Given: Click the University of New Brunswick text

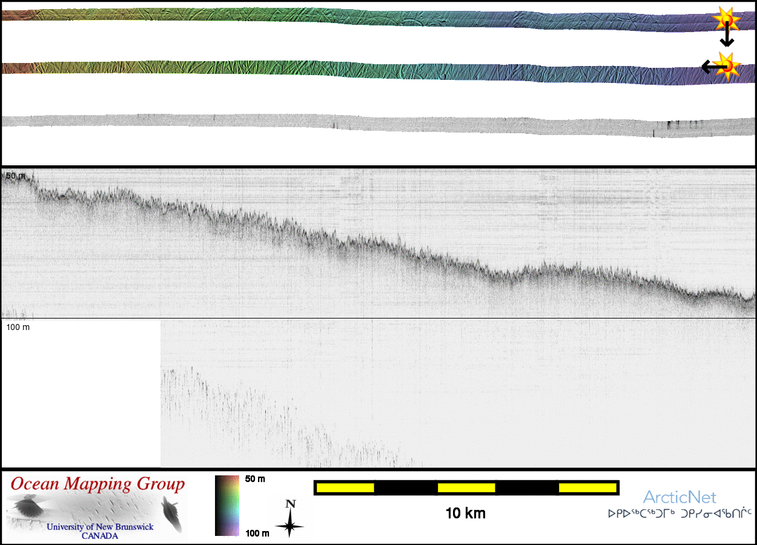Looking at the screenshot, I should point(100,527).
